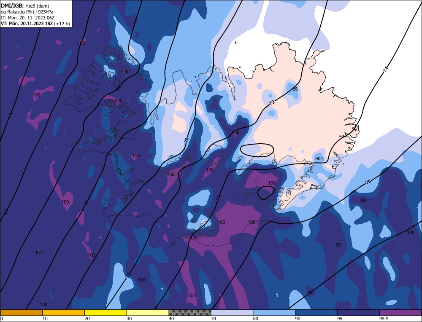422x322 pixels.
Task: Select the 'IT: Mán. 20. 11. 2023 06Z' line
Action: tap(28, 18)
